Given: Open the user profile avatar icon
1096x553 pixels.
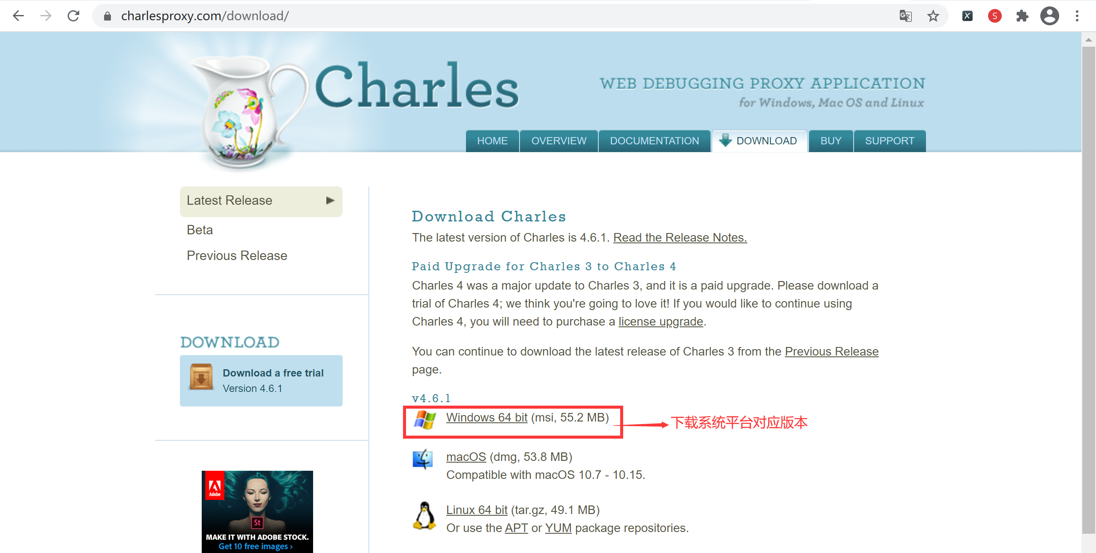Looking at the screenshot, I should point(1049,16).
